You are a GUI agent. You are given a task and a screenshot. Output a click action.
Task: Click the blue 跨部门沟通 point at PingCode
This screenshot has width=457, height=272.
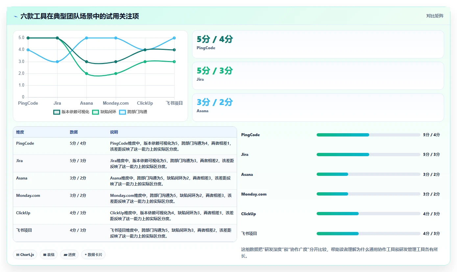click(x=28, y=50)
